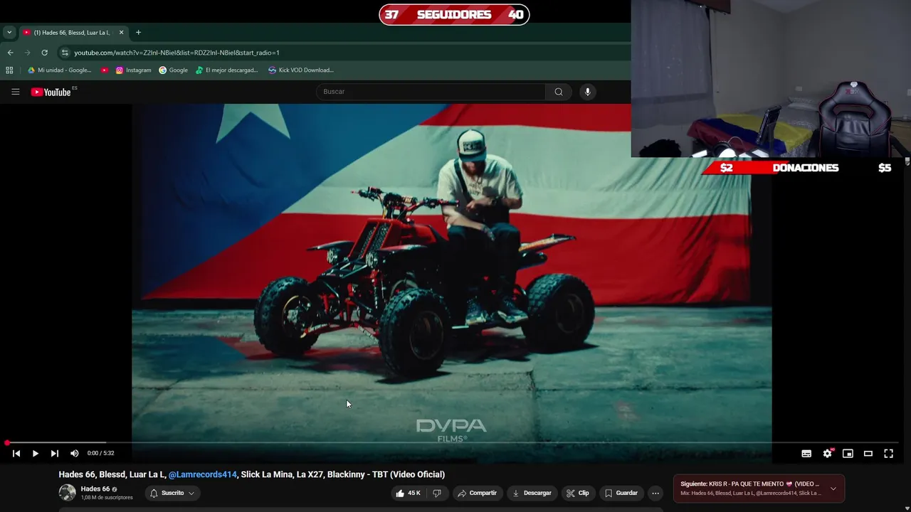911x512 pixels.
Task: Dislike the video
Action: [x=437, y=493]
